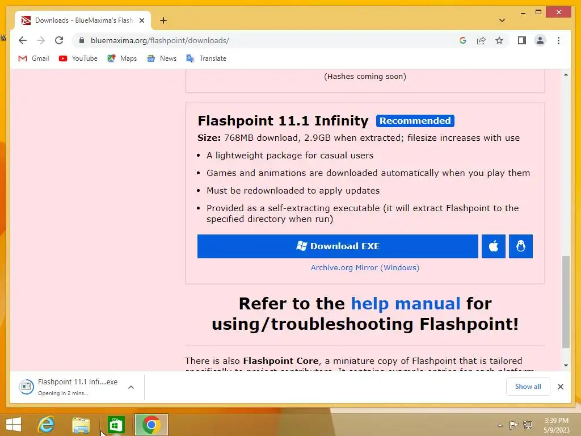Open the Gmail bookmark
The height and width of the screenshot is (436, 581).
(x=33, y=58)
